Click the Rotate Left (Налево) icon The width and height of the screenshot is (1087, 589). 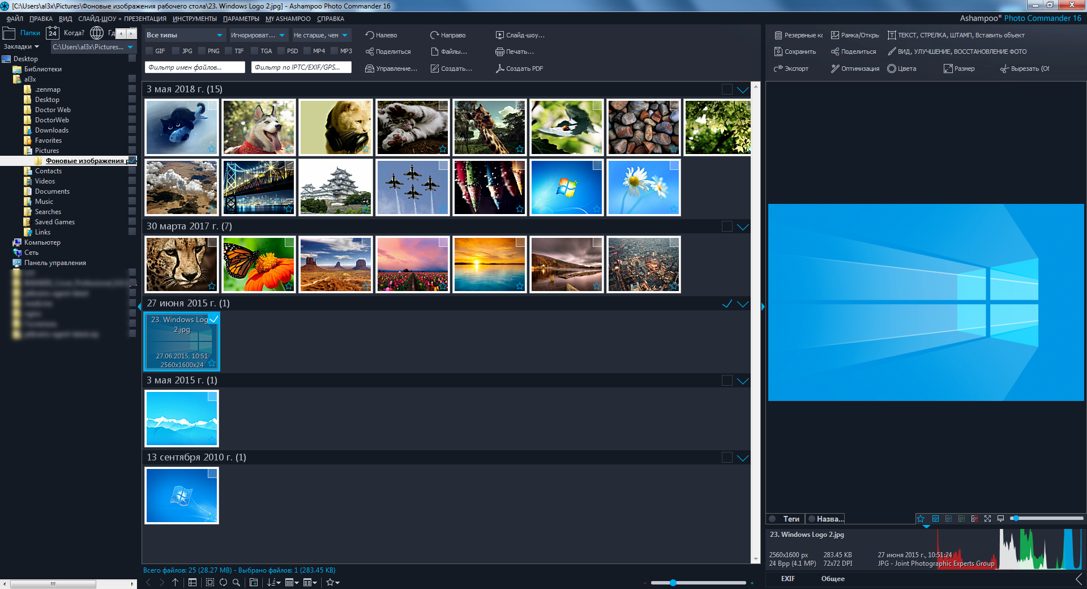pos(370,35)
